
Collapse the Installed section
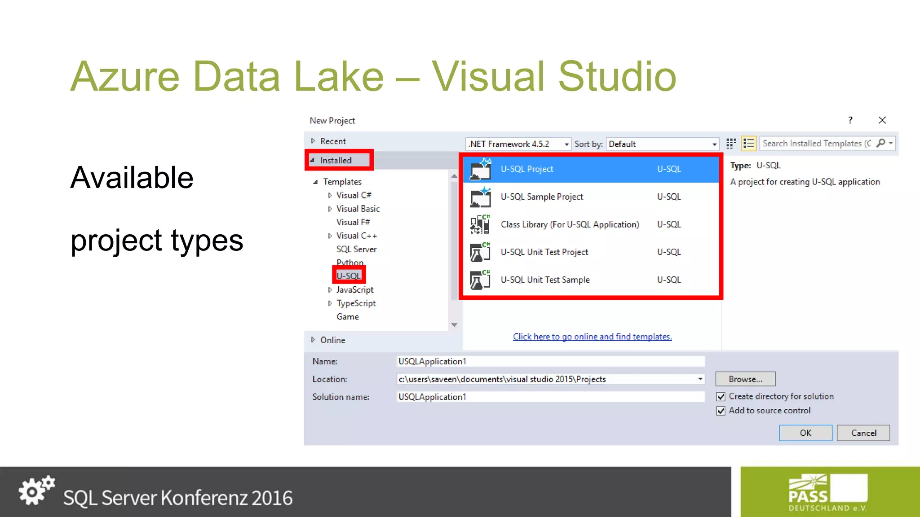[312, 160]
